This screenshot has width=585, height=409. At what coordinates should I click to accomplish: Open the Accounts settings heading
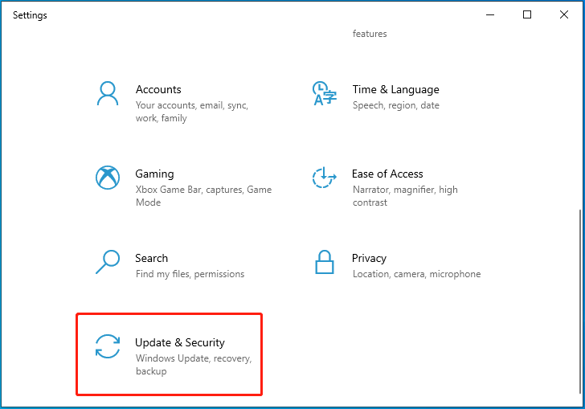tap(158, 89)
